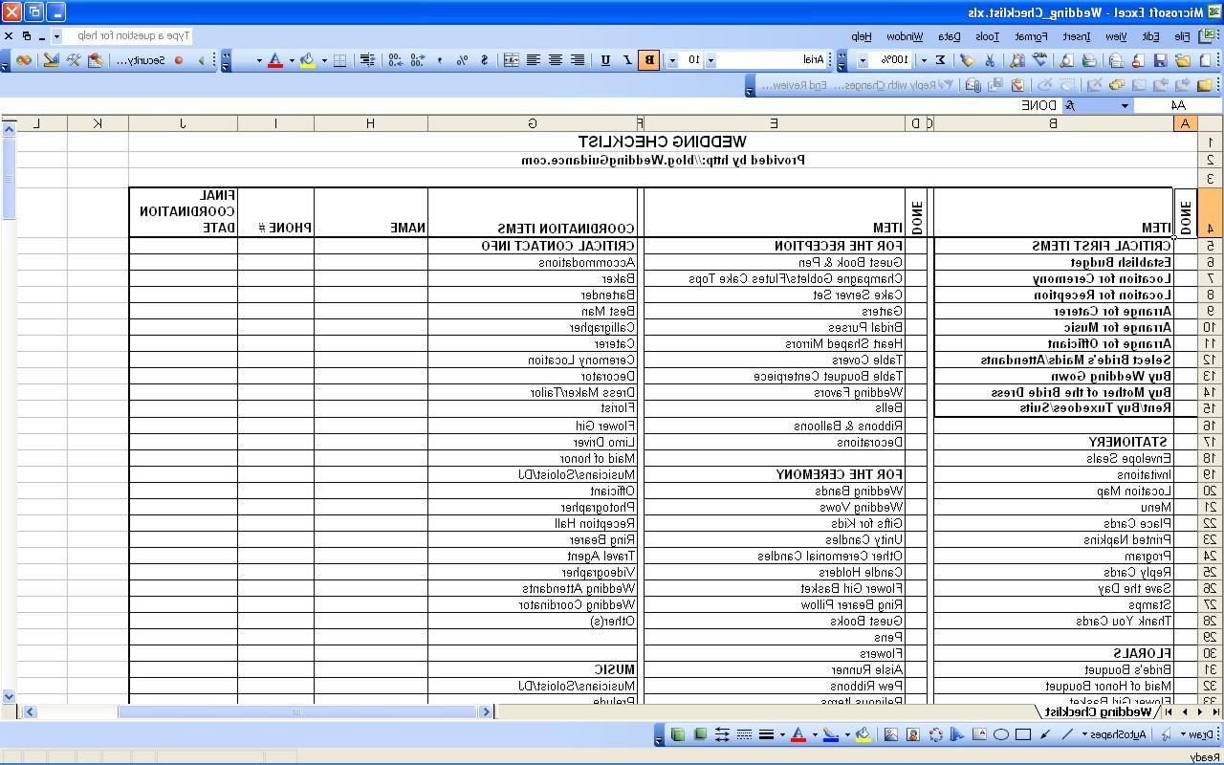Click the Microsoft Script Editor icon
This screenshot has height=765, width=1224.
tap(23, 60)
